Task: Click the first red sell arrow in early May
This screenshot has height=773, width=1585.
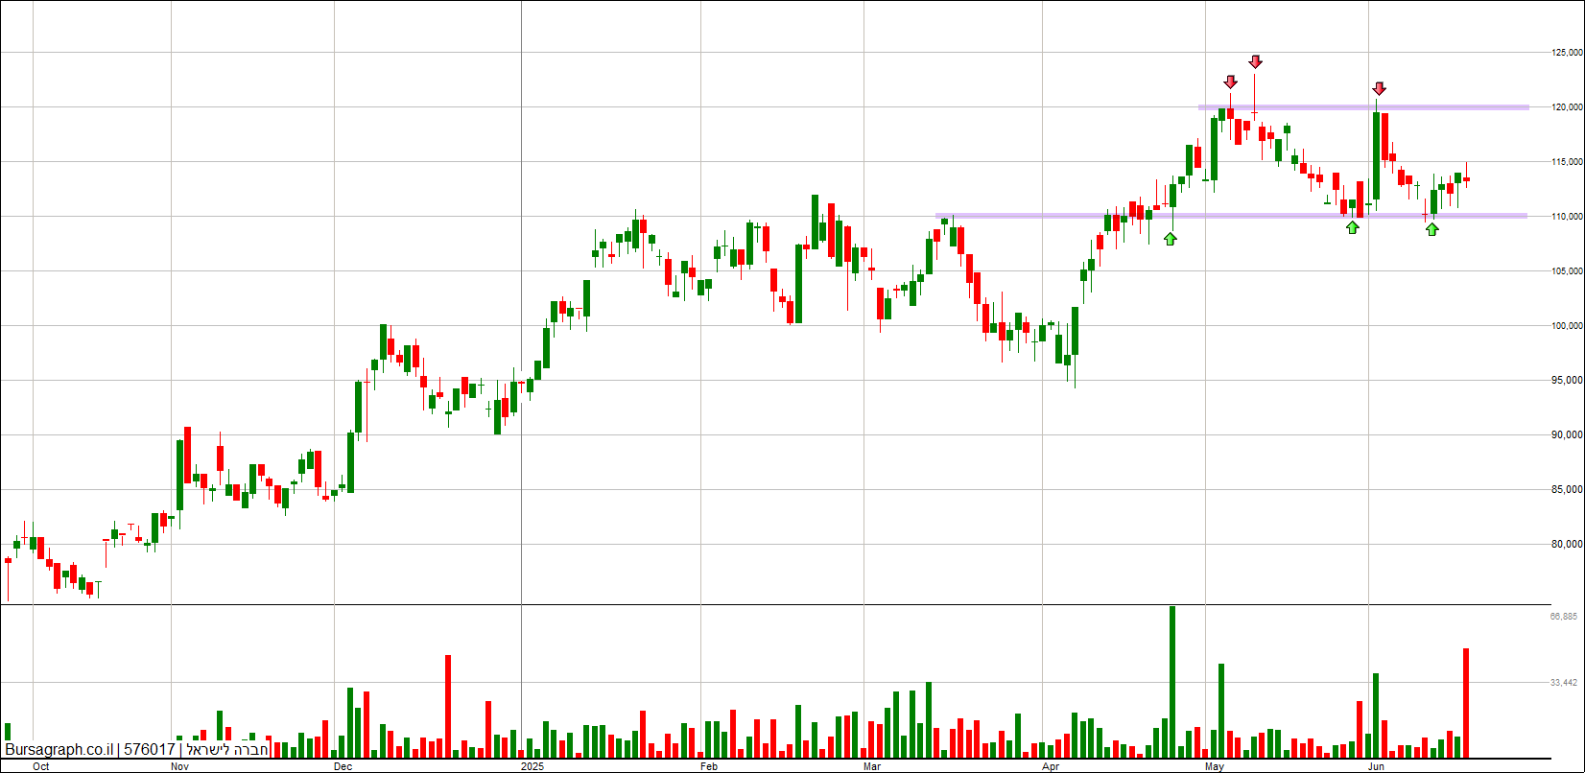Action: tap(1230, 82)
